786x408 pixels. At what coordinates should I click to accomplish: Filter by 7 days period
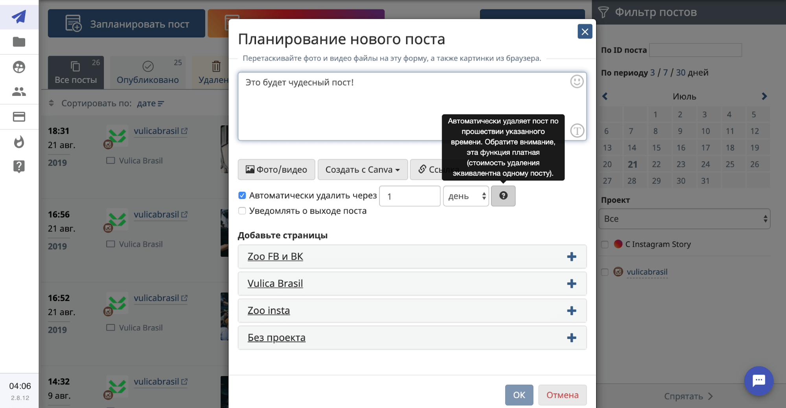665,73
